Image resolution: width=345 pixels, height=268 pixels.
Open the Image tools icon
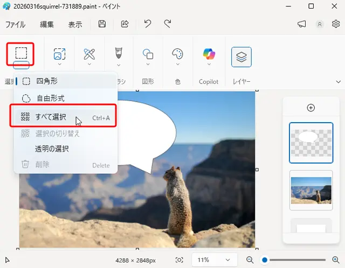pos(59,54)
